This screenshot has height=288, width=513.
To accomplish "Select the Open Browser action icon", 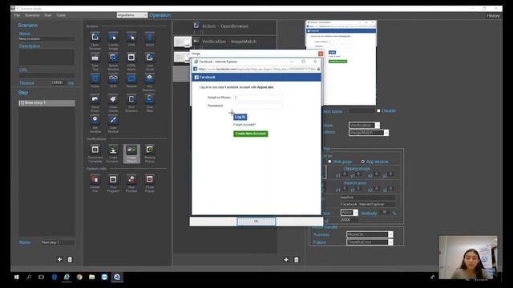I will point(95,37).
